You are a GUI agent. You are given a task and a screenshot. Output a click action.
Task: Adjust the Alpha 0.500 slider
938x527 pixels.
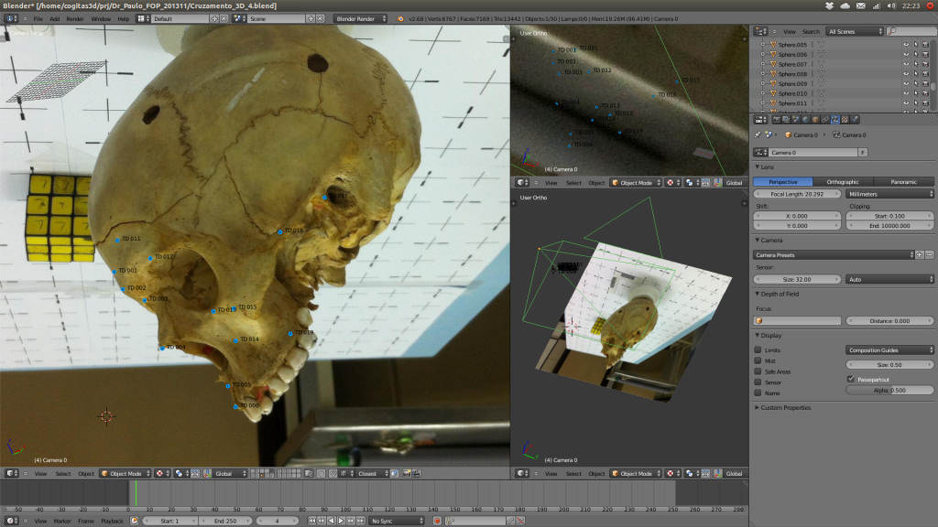889,390
